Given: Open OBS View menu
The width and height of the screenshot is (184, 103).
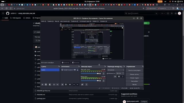Looking at the screenshot, I should (57, 21).
